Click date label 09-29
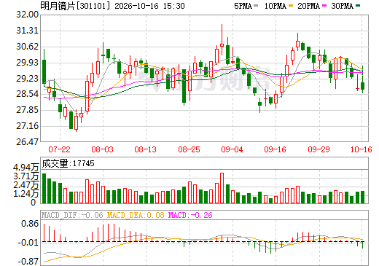Image resolution: width=379 pixels, height=266 pixels. 319,149
